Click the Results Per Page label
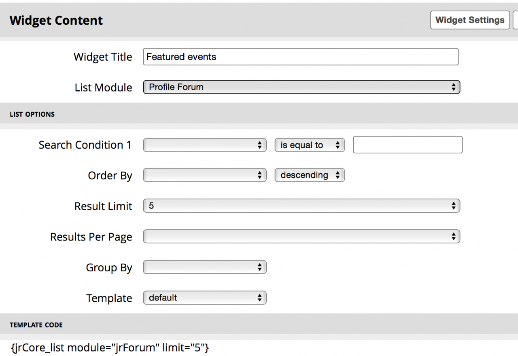The height and width of the screenshot is (356, 518). 91,237
